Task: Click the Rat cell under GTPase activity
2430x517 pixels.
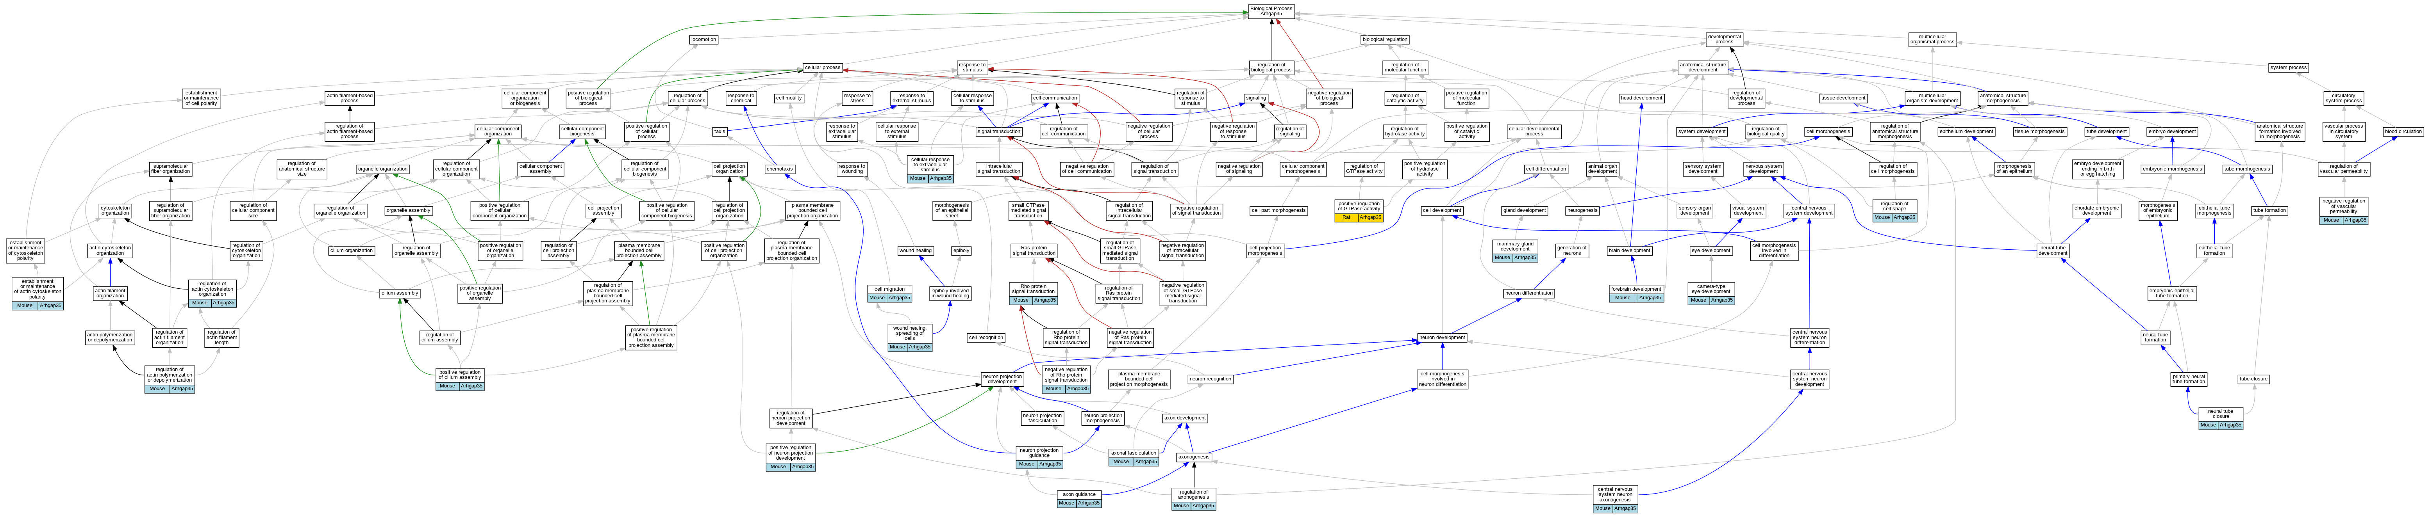Action: coord(1346,218)
